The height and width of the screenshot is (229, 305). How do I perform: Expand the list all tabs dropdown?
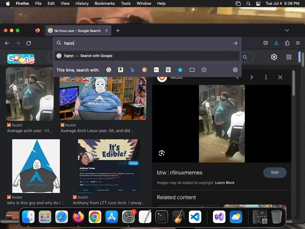point(287,30)
